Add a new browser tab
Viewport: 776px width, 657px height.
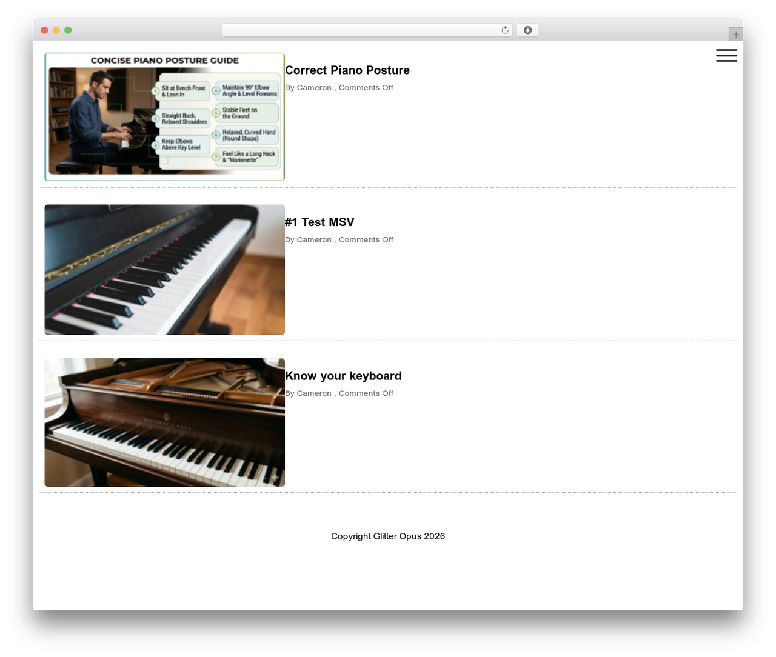pyautogui.click(x=735, y=35)
